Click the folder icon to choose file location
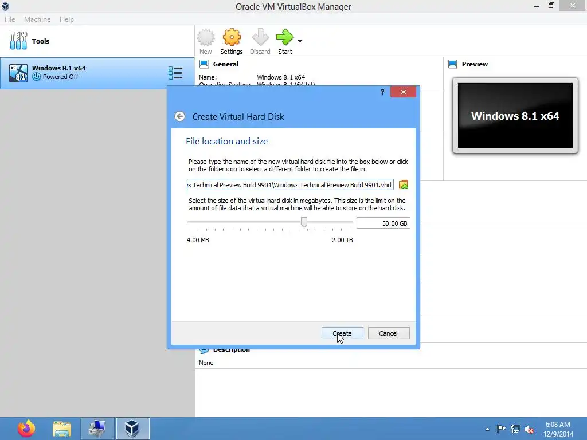The width and height of the screenshot is (587, 440). 403,185
